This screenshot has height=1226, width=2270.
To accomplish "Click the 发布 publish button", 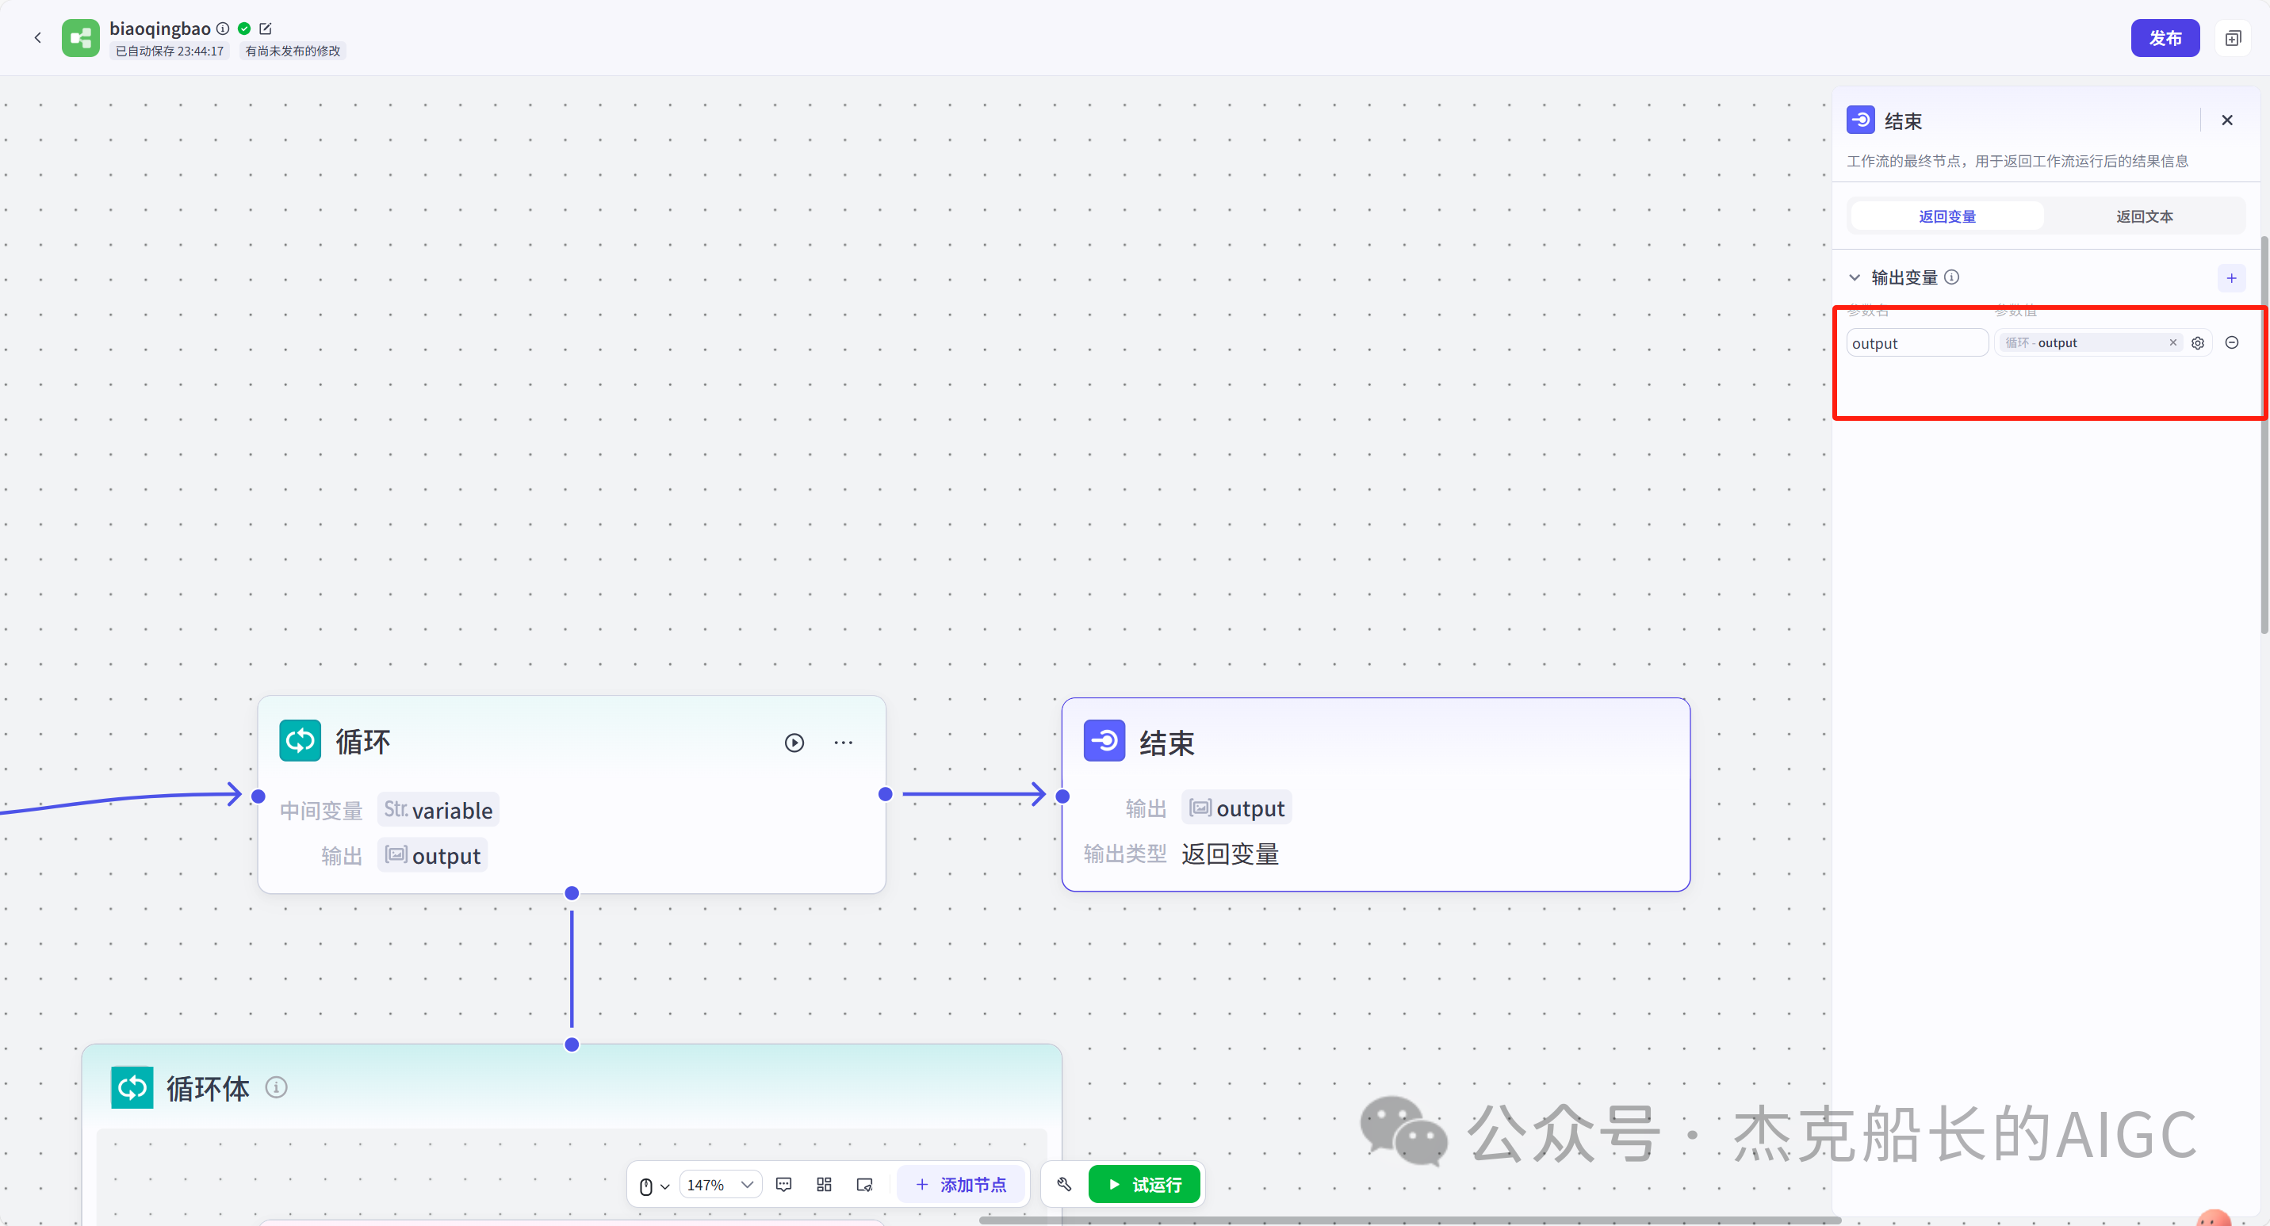I will (x=2165, y=37).
